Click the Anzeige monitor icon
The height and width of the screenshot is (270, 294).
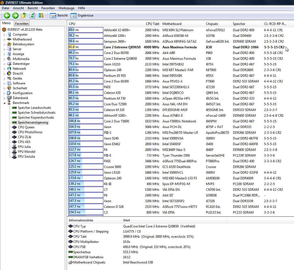point(9,54)
